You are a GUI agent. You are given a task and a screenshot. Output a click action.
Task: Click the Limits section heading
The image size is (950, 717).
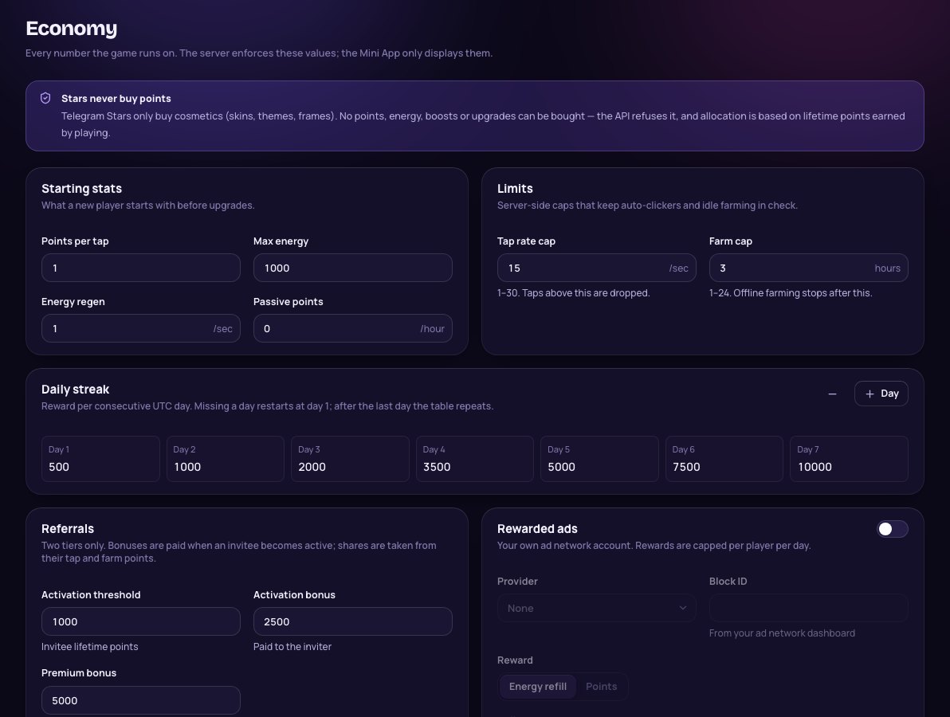(515, 188)
